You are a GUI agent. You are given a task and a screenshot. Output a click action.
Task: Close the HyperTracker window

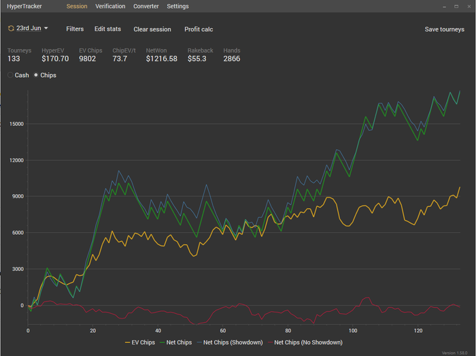(469, 6)
